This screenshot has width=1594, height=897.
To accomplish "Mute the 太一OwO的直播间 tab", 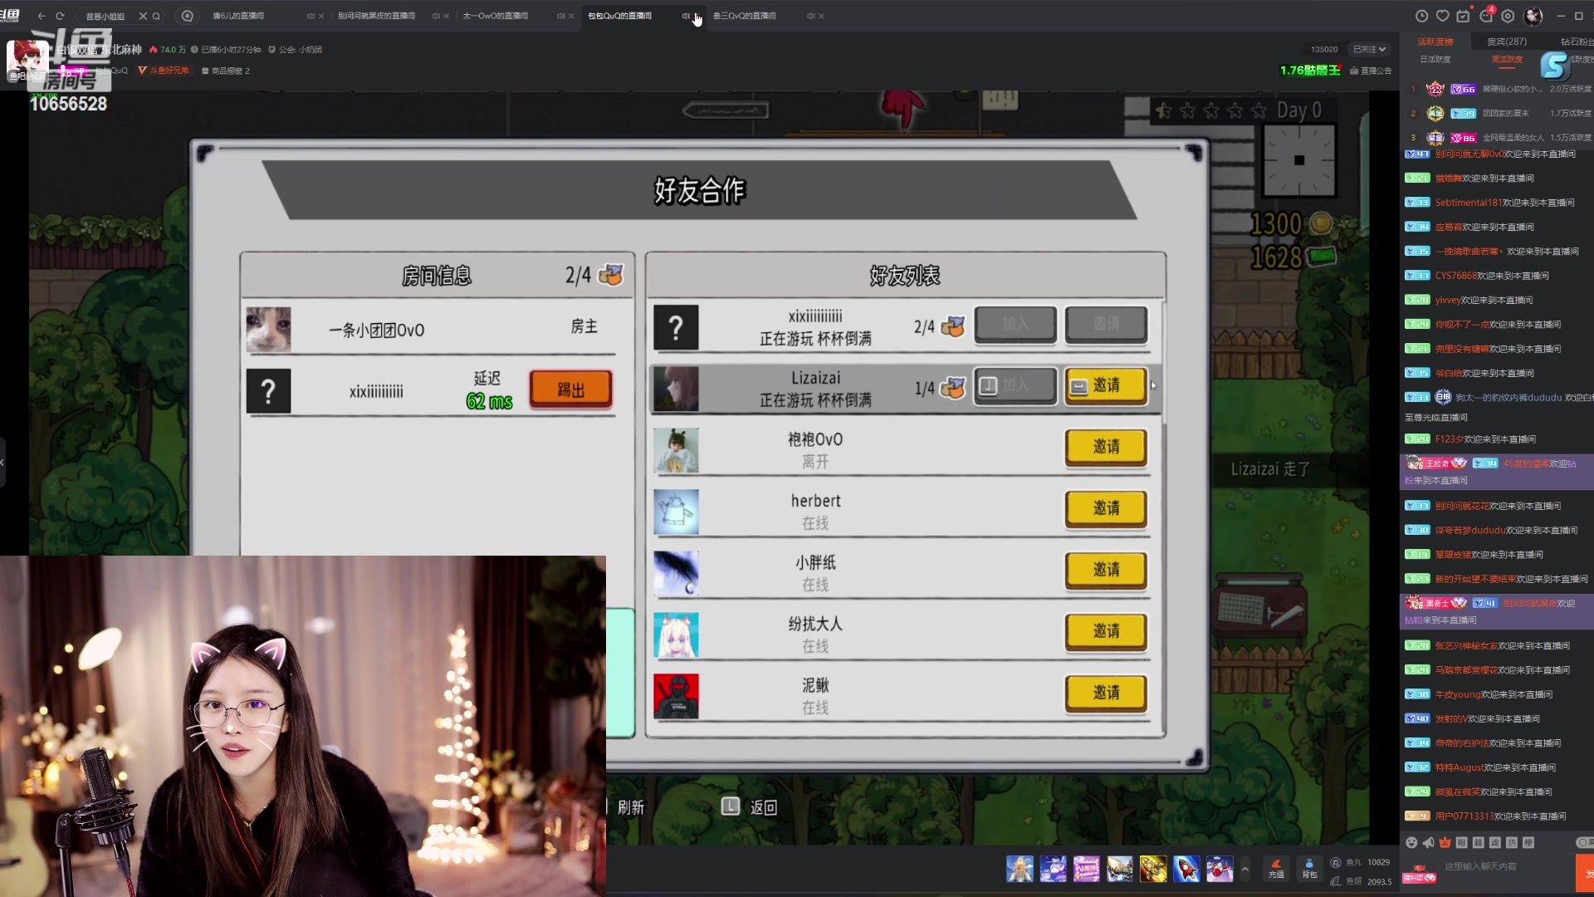I will (560, 16).
